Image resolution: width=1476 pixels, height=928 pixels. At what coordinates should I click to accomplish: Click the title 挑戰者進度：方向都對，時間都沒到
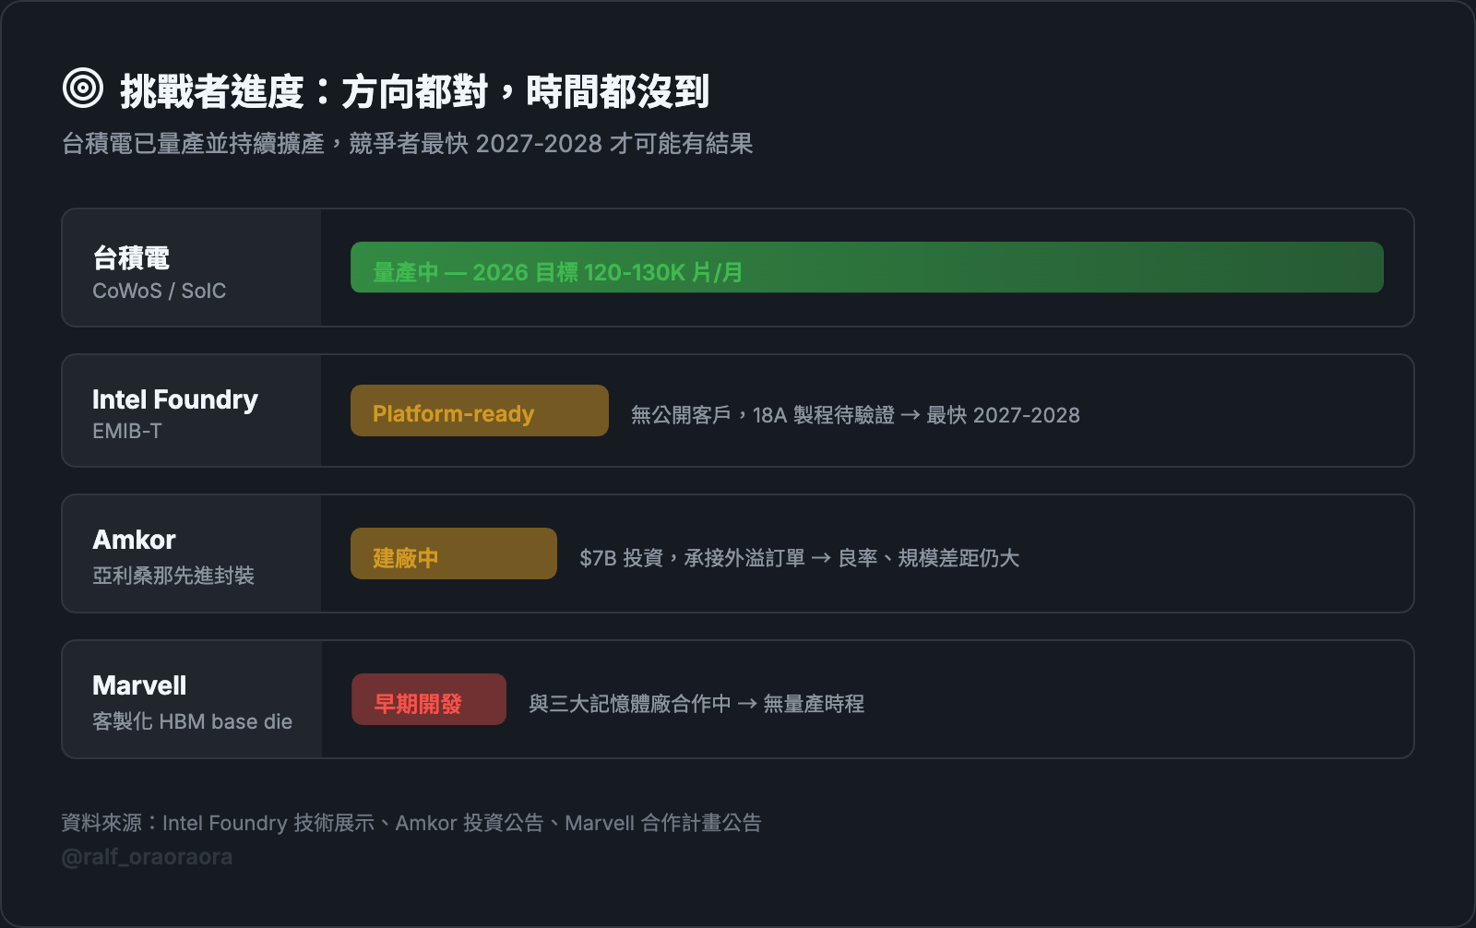click(x=414, y=91)
